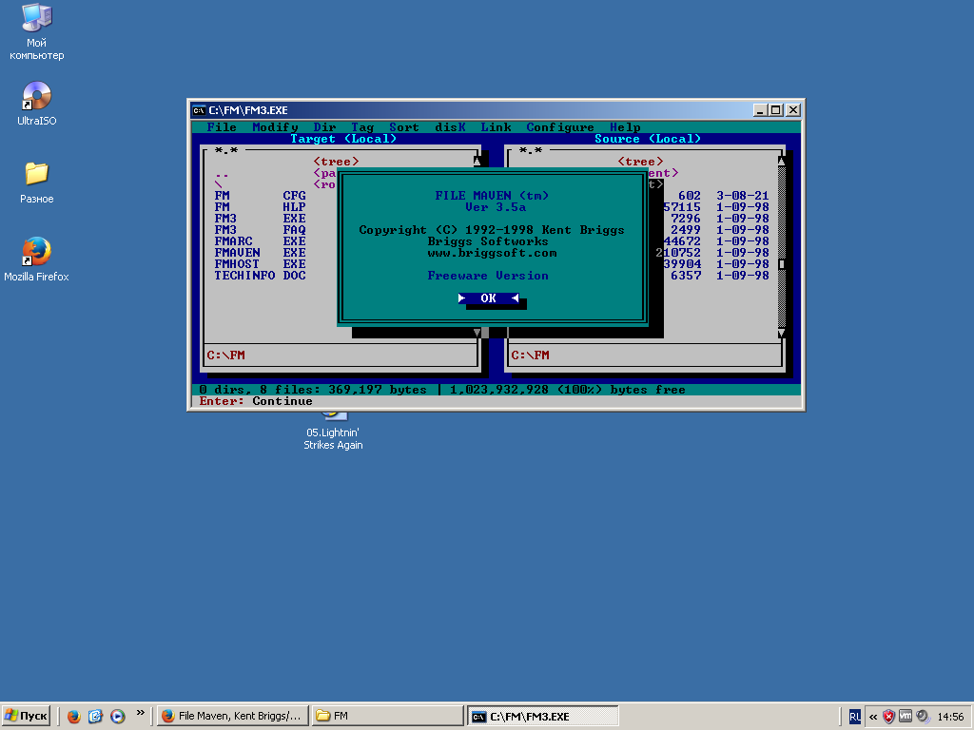Select the TECHINFO DOC file in Target panel
This screenshot has height=730, width=974.
[261, 275]
